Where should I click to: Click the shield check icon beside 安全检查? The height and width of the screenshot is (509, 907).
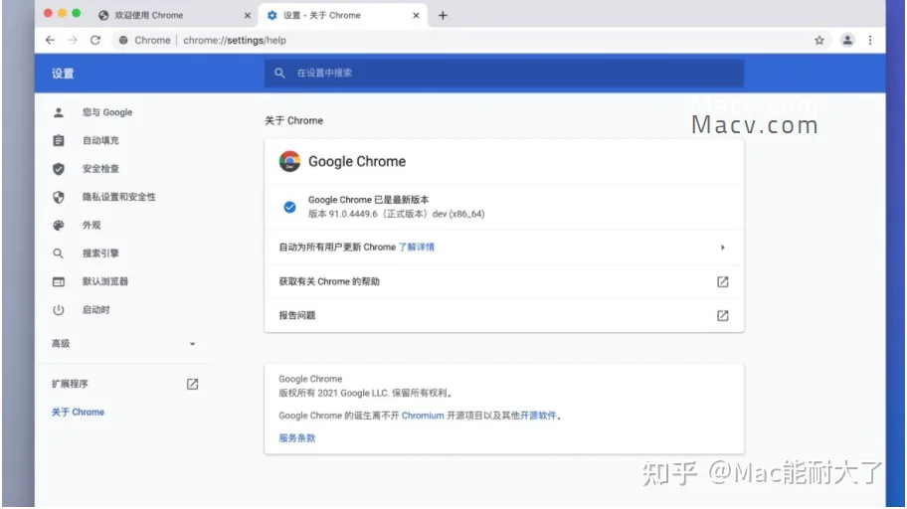59,169
